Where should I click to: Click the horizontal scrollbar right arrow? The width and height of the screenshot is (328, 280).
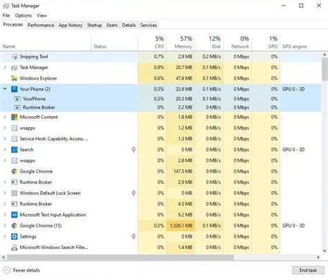click(x=318, y=257)
